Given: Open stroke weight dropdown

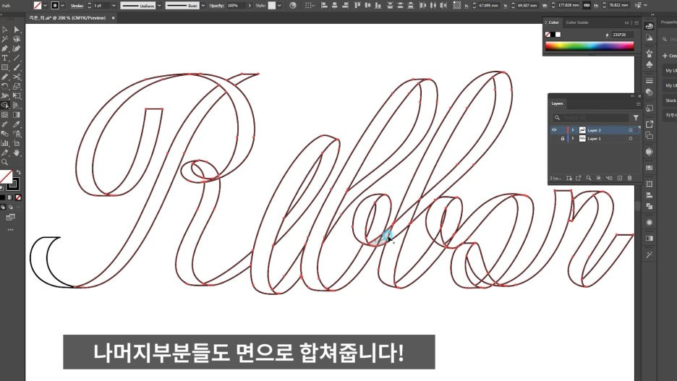Looking at the screenshot, I should point(114,6).
